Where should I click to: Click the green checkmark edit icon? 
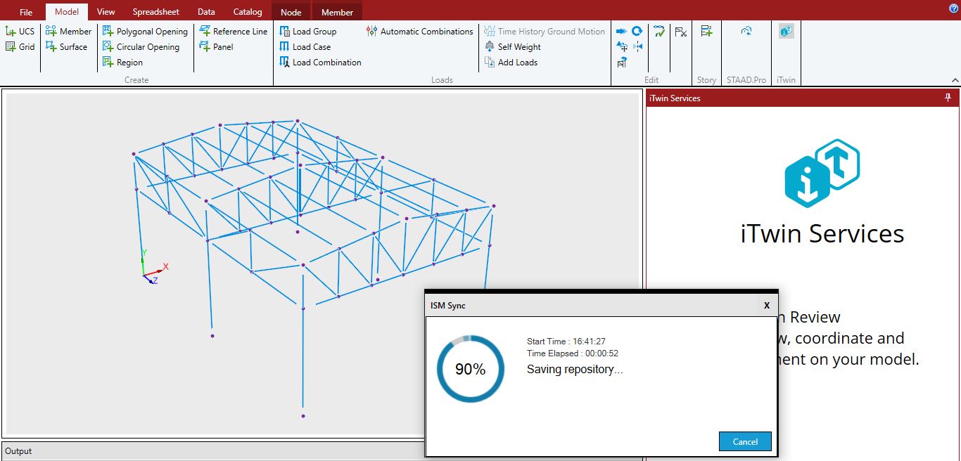pos(659,32)
